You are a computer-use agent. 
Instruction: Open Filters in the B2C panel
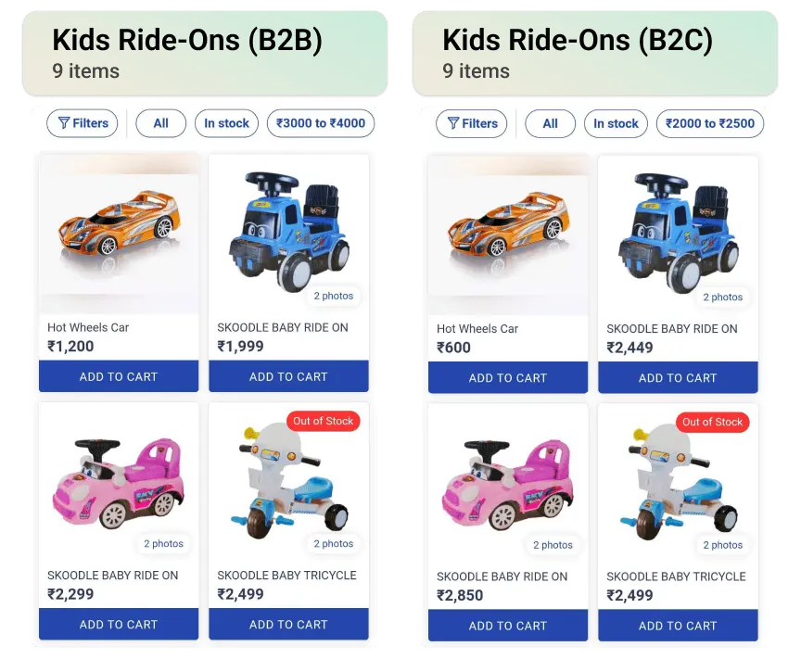click(x=472, y=123)
